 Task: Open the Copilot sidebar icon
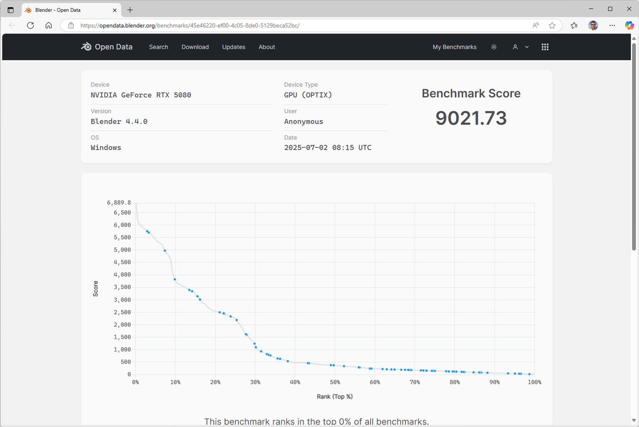coord(629,25)
